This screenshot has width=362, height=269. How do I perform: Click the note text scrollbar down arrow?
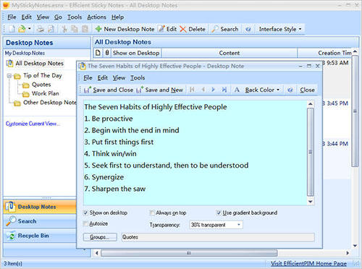tap(311, 202)
